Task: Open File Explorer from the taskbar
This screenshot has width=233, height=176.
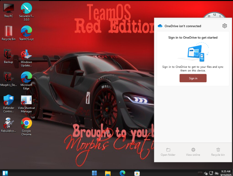Action: click(x=108, y=173)
